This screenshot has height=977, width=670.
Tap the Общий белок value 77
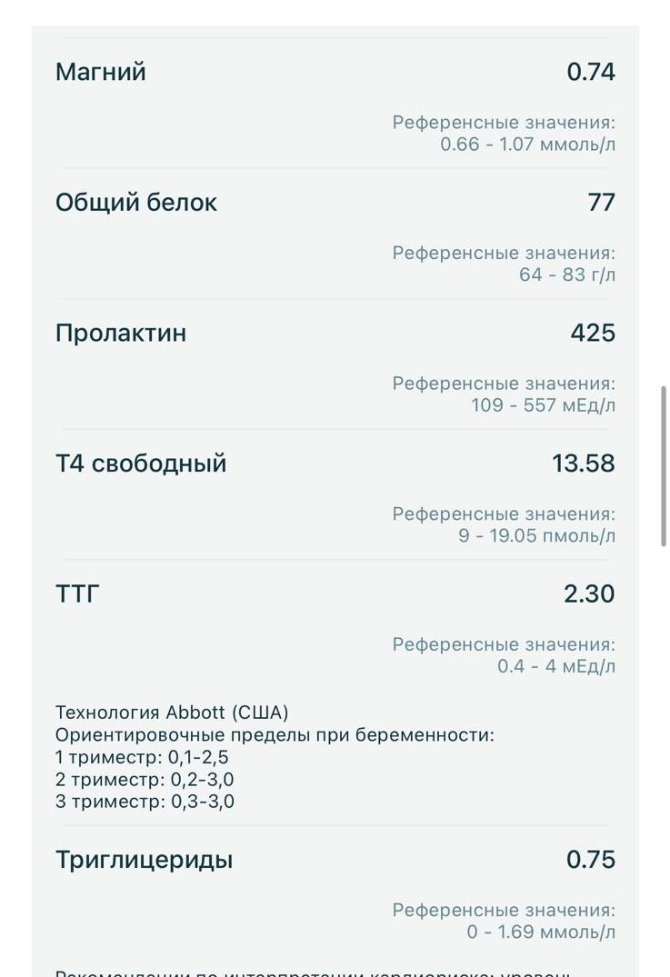602,202
